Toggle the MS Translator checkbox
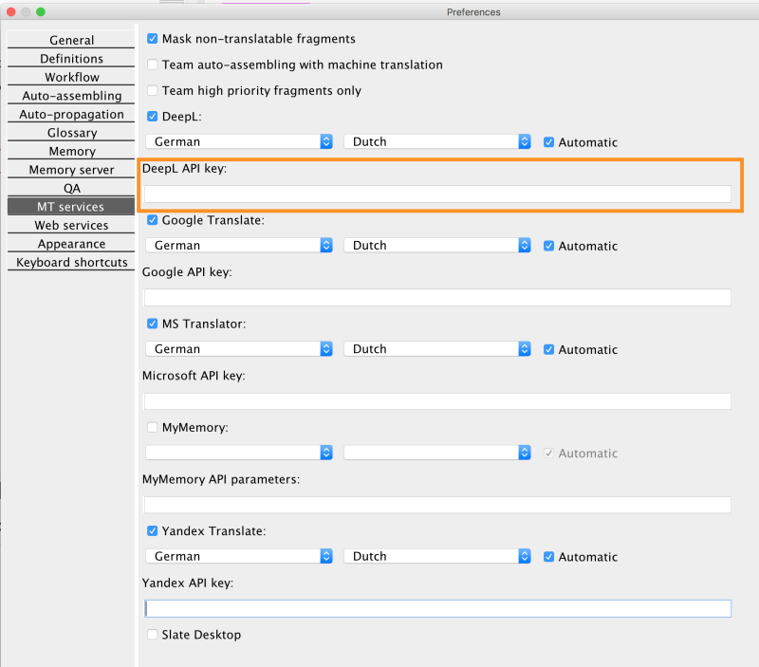Image resolution: width=759 pixels, height=667 pixels. click(152, 324)
